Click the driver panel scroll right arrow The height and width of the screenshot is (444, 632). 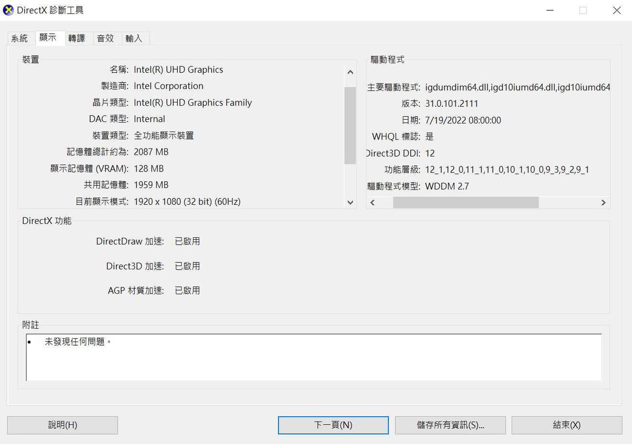(x=603, y=203)
